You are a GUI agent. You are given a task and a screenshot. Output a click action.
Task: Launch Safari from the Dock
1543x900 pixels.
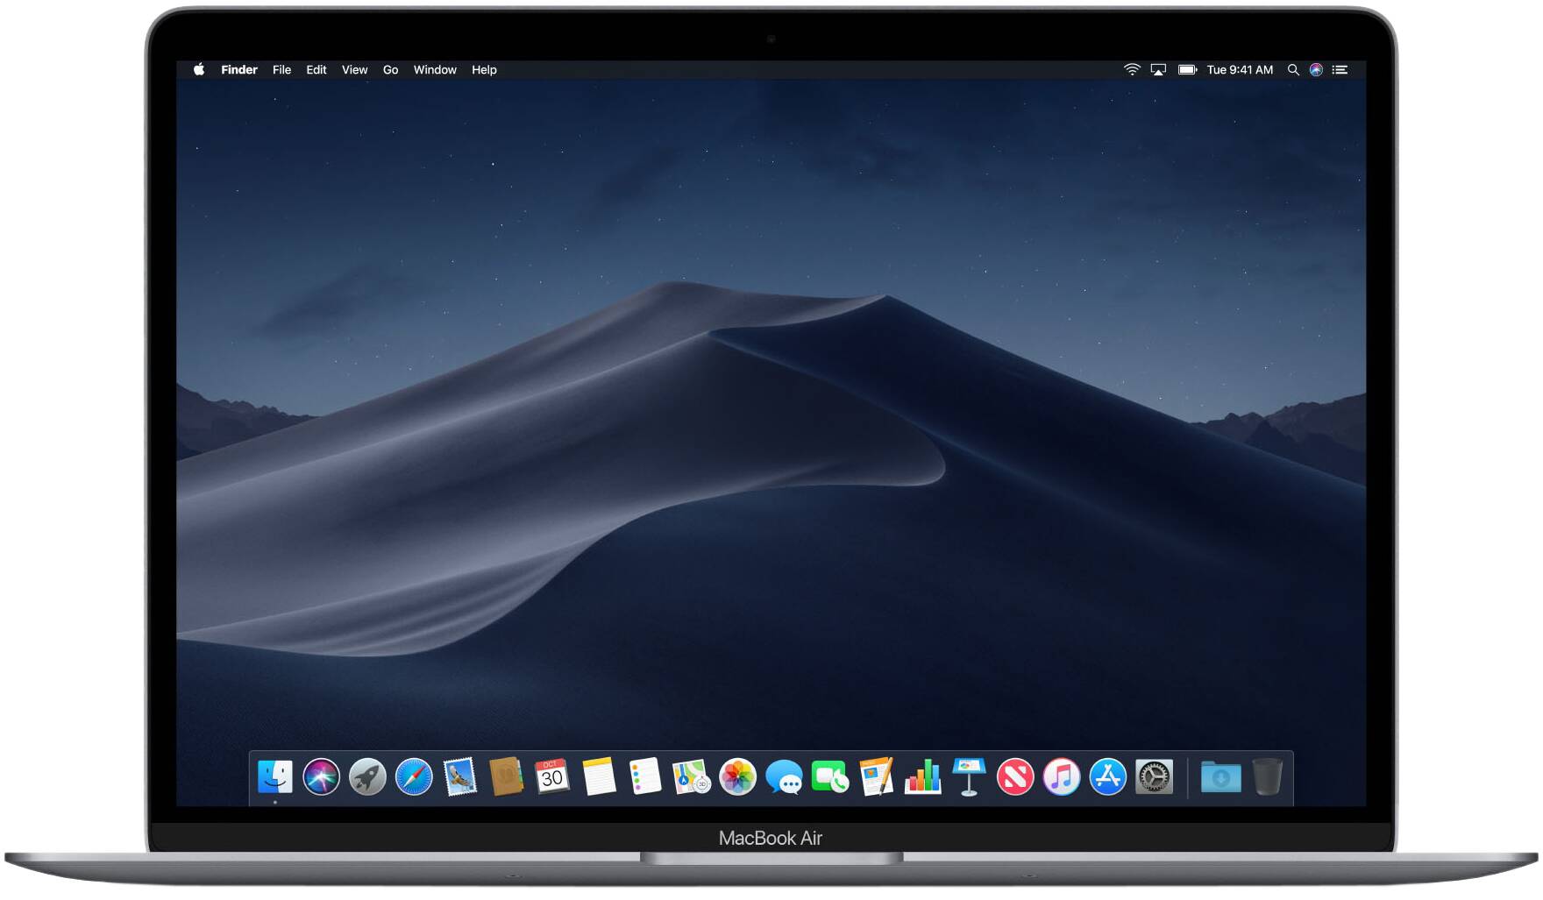click(414, 777)
